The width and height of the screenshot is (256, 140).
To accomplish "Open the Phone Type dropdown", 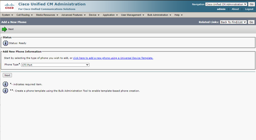I will [55, 65].
